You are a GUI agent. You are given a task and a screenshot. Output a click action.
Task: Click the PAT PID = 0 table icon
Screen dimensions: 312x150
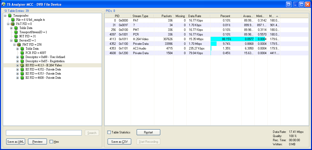coord(13,24)
